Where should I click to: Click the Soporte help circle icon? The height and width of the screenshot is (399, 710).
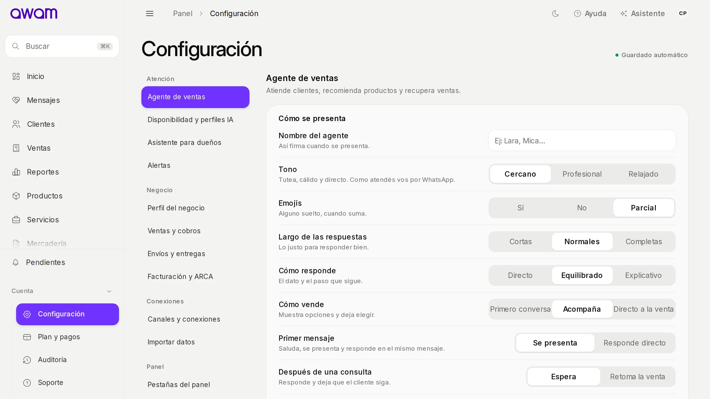(x=27, y=383)
